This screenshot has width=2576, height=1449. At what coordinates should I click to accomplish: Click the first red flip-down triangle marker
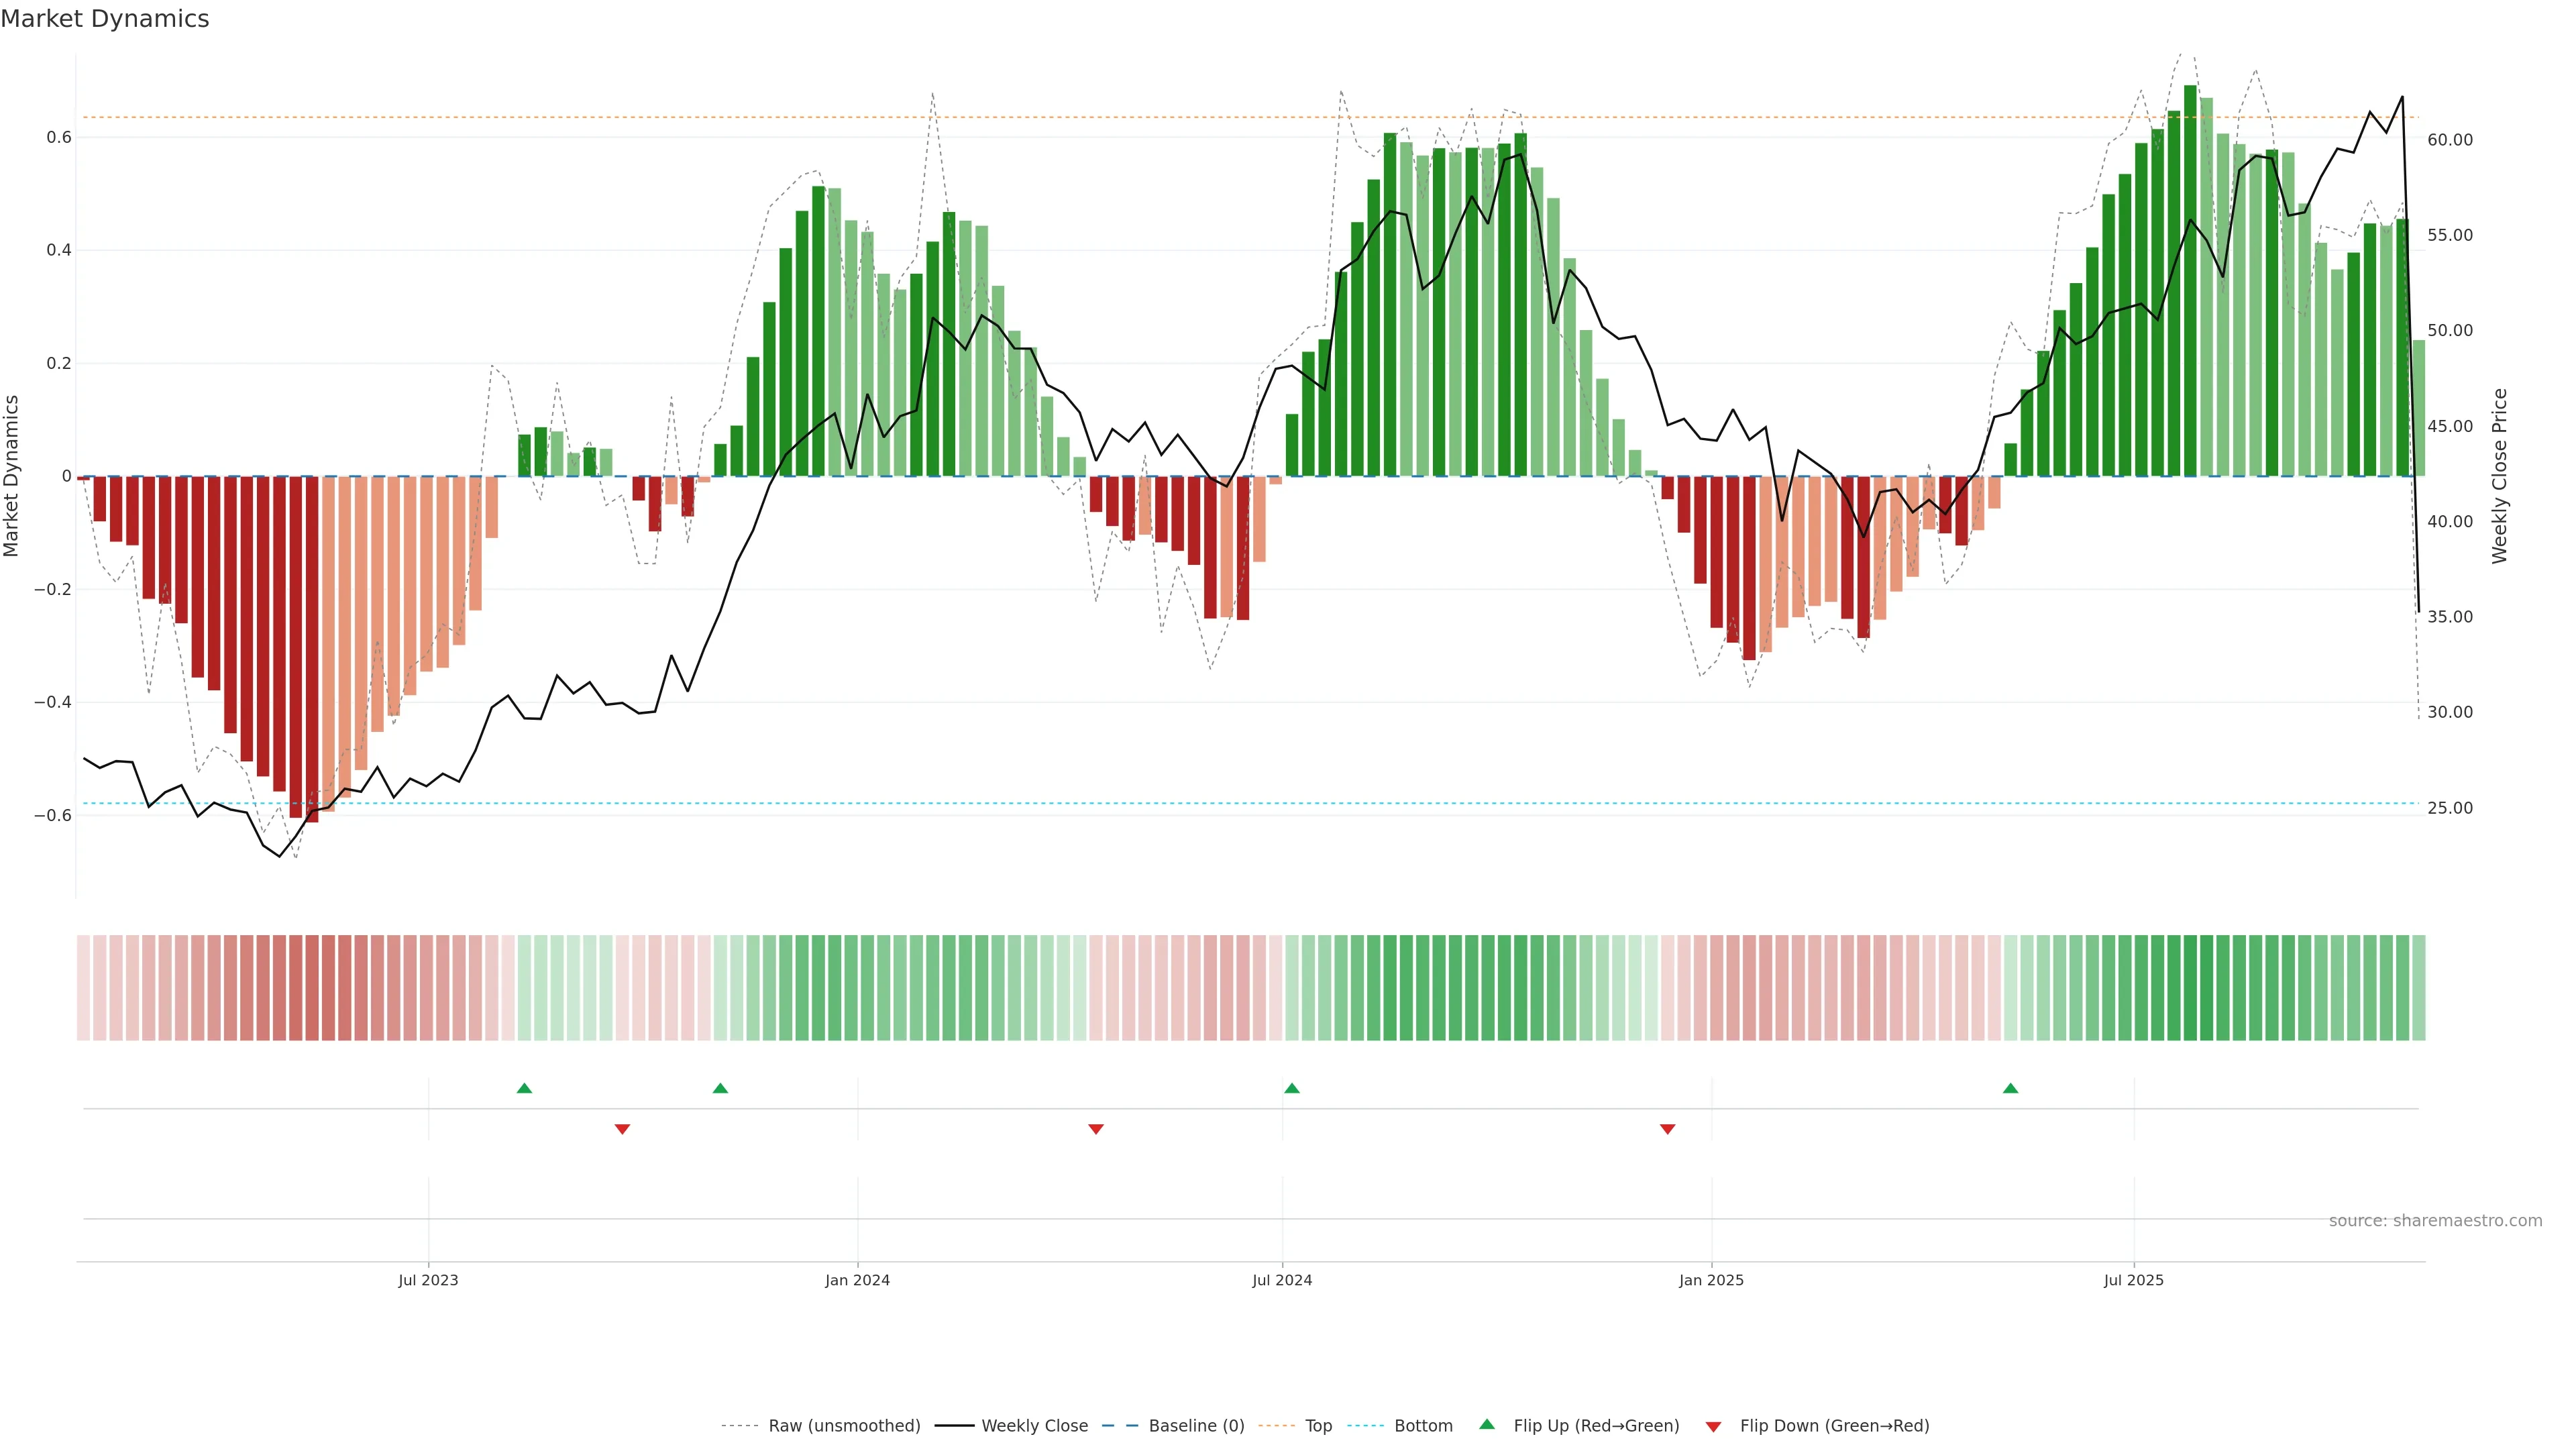pyautogui.click(x=622, y=1129)
